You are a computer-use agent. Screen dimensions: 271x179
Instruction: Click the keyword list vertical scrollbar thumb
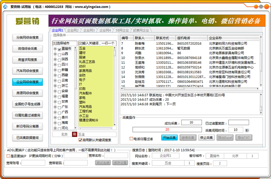click(114, 53)
